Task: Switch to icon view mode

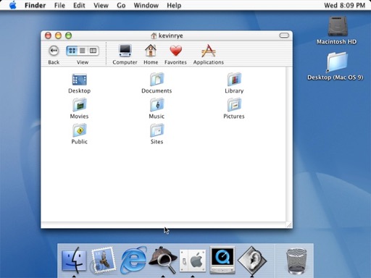Action: point(72,51)
